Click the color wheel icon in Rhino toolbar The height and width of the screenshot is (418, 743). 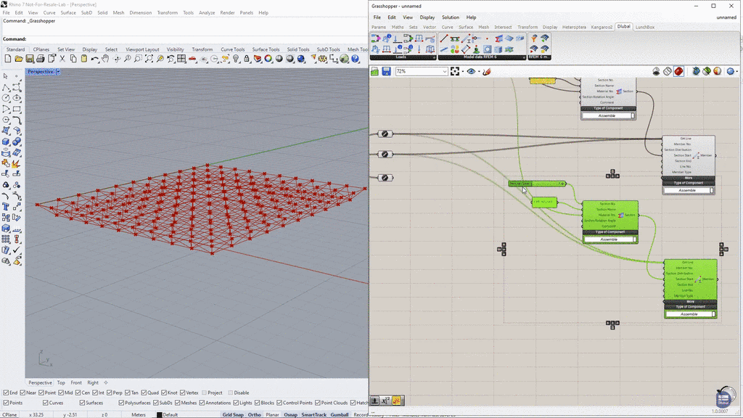(268, 59)
